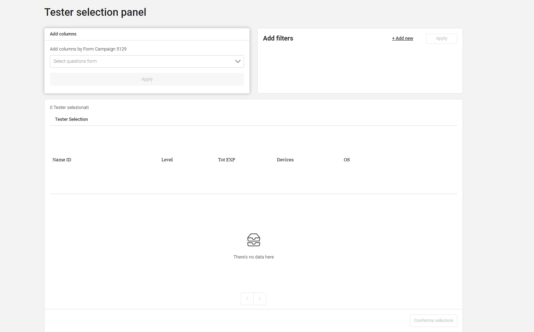Click the + Add new filter link

[x=402, y=38]
